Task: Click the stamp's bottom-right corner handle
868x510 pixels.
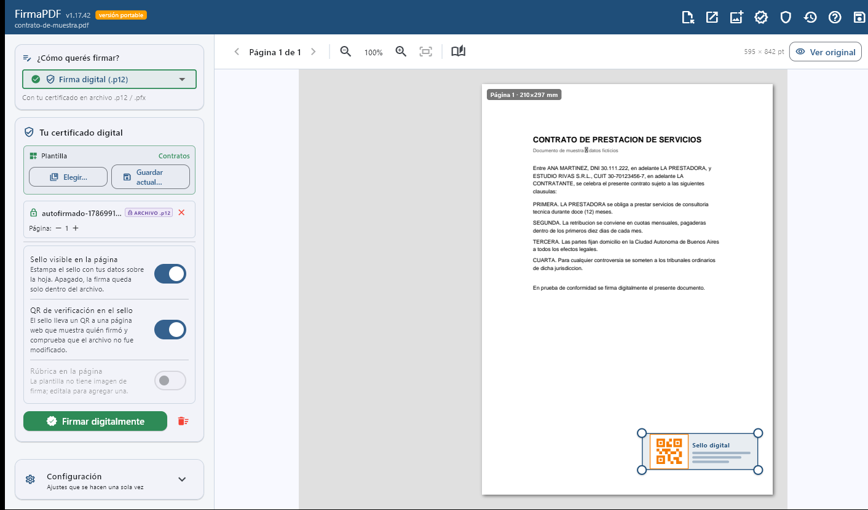Action: (x=758, y=470)
